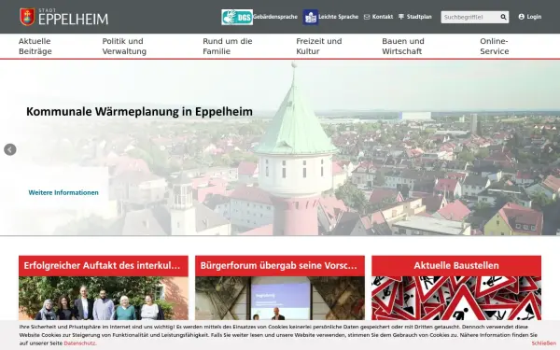Click the EPPELHEIM wordmark text
The height and width of the screenshot is (350, 560).
[73, 19]
